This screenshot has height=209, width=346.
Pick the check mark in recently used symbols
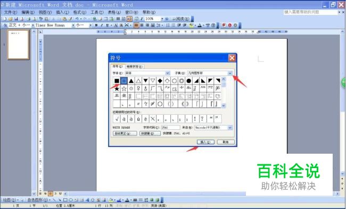(117, 119)
